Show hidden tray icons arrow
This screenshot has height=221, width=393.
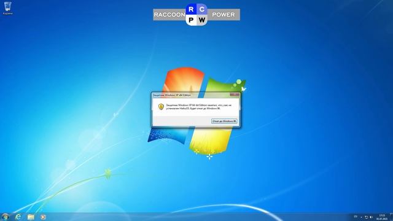coord(361,217)
